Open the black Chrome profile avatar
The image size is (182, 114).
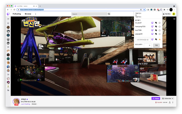tap(171, 10)
